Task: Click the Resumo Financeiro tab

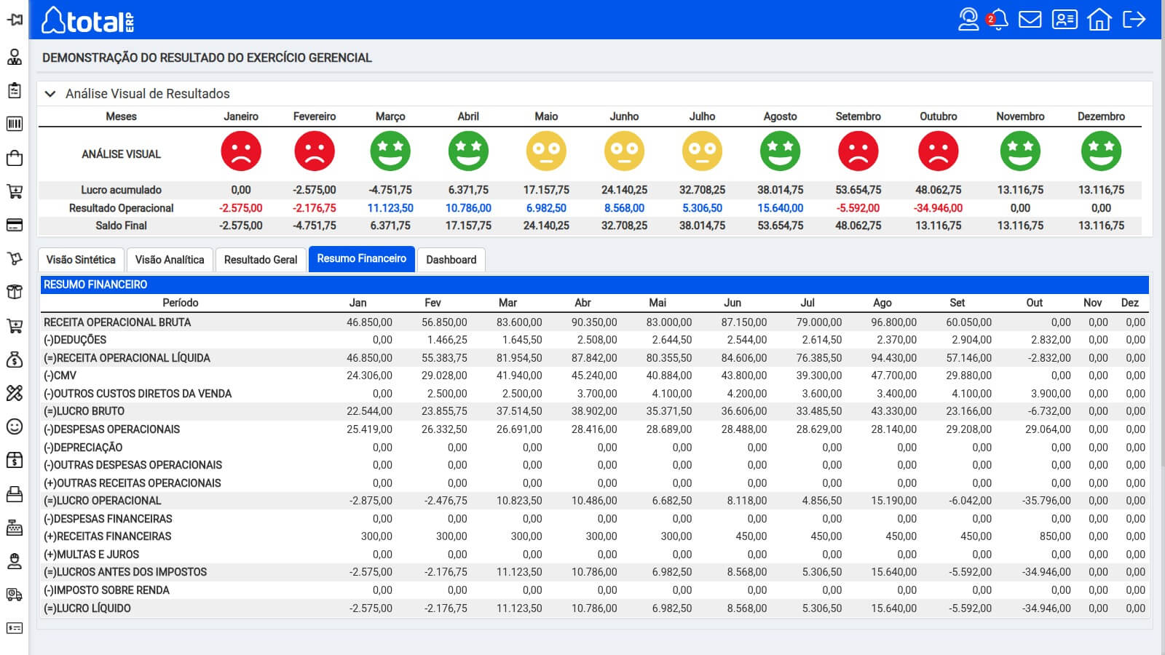Action: 361,259
